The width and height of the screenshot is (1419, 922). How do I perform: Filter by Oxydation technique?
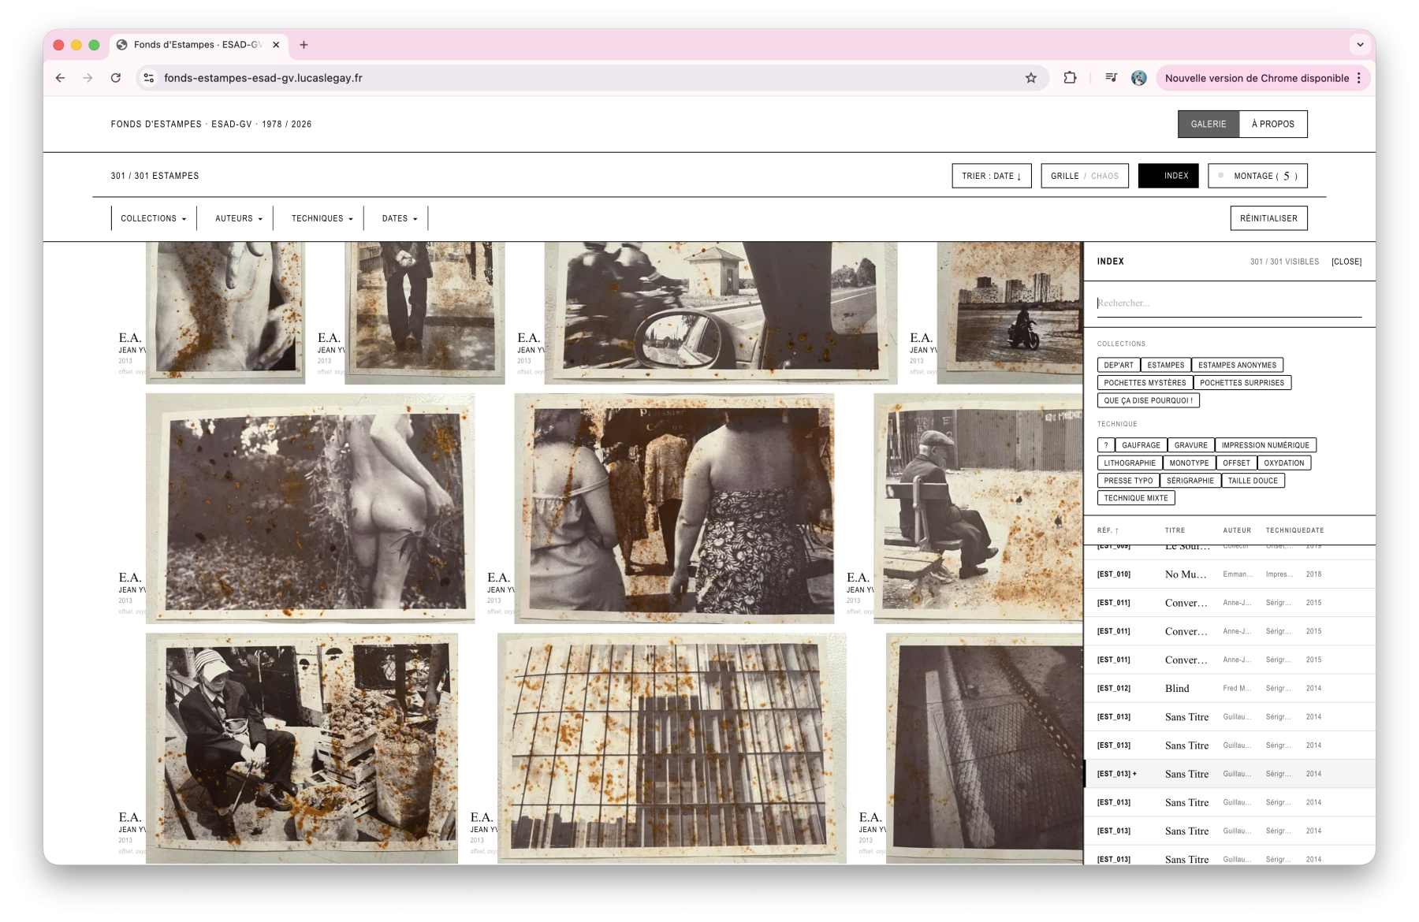[x=1284, y=463]
